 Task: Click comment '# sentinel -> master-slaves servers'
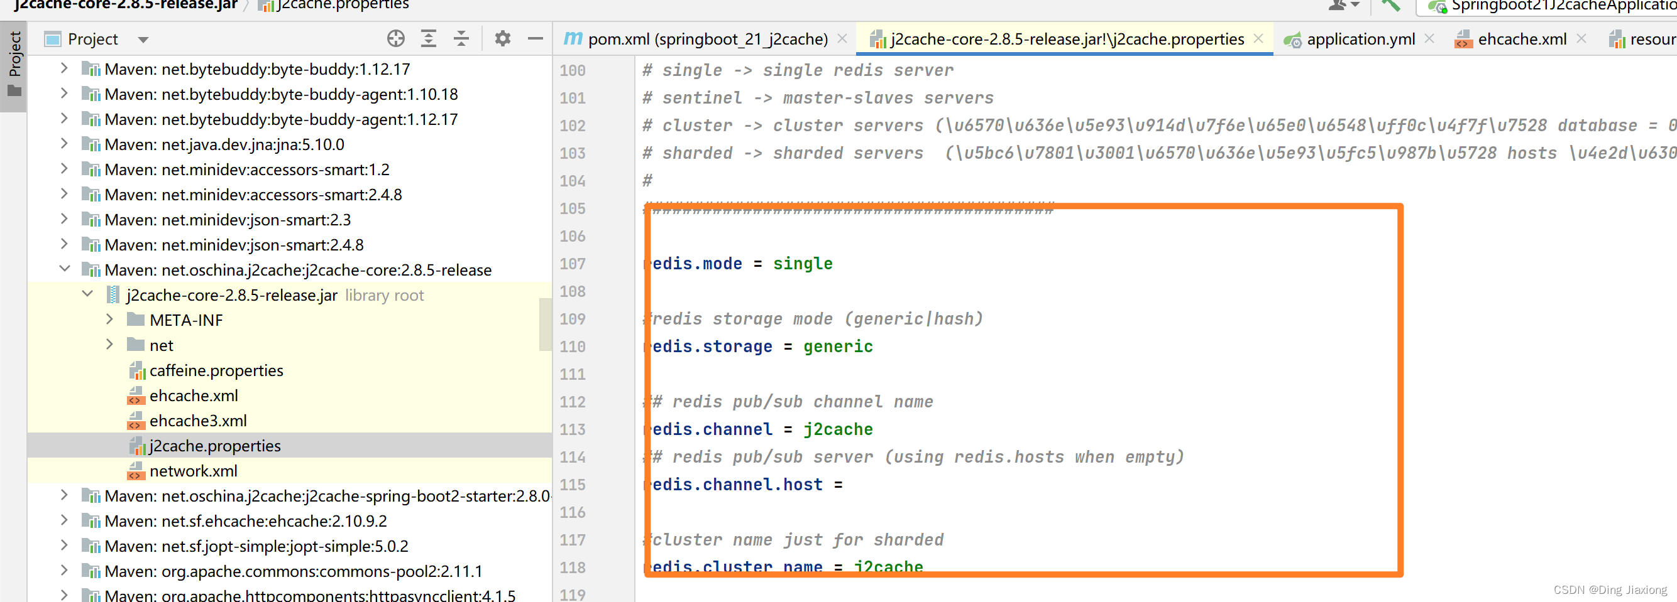[x=818, y=98]
